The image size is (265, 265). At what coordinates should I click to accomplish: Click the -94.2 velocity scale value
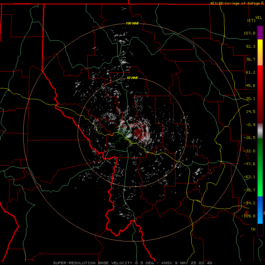tap(249, 203)
